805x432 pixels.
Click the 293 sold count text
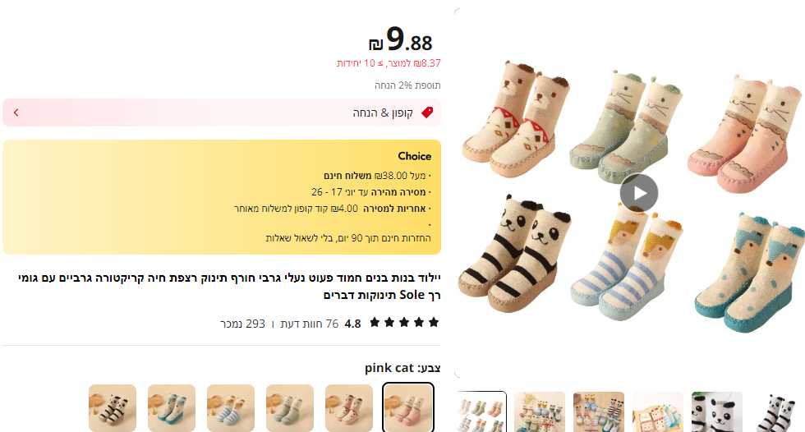point(243,324)
